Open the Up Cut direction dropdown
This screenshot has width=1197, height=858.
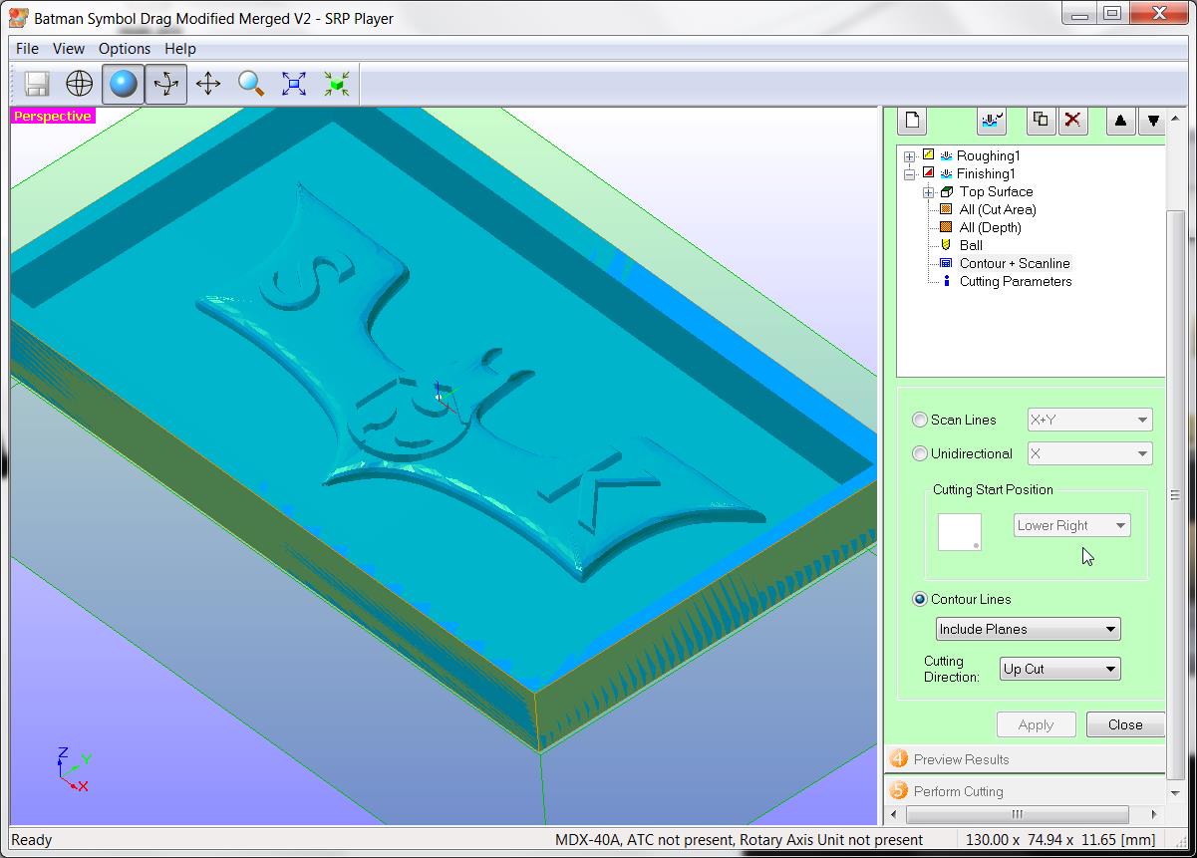point(1060,669)
